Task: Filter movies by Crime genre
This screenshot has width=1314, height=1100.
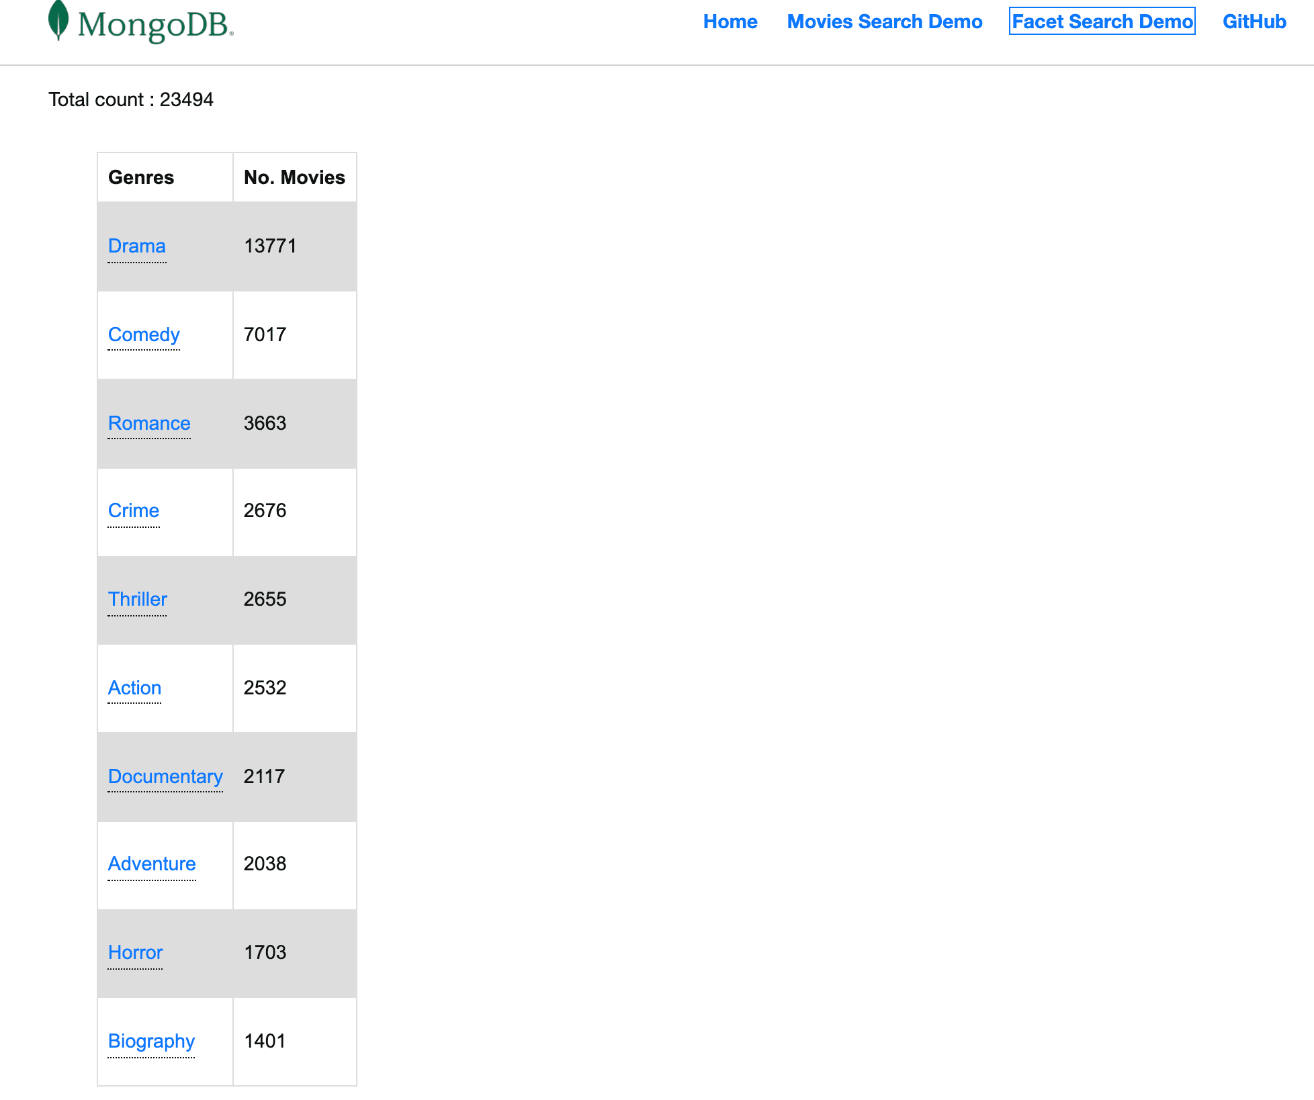Action: tap(132, 510)
